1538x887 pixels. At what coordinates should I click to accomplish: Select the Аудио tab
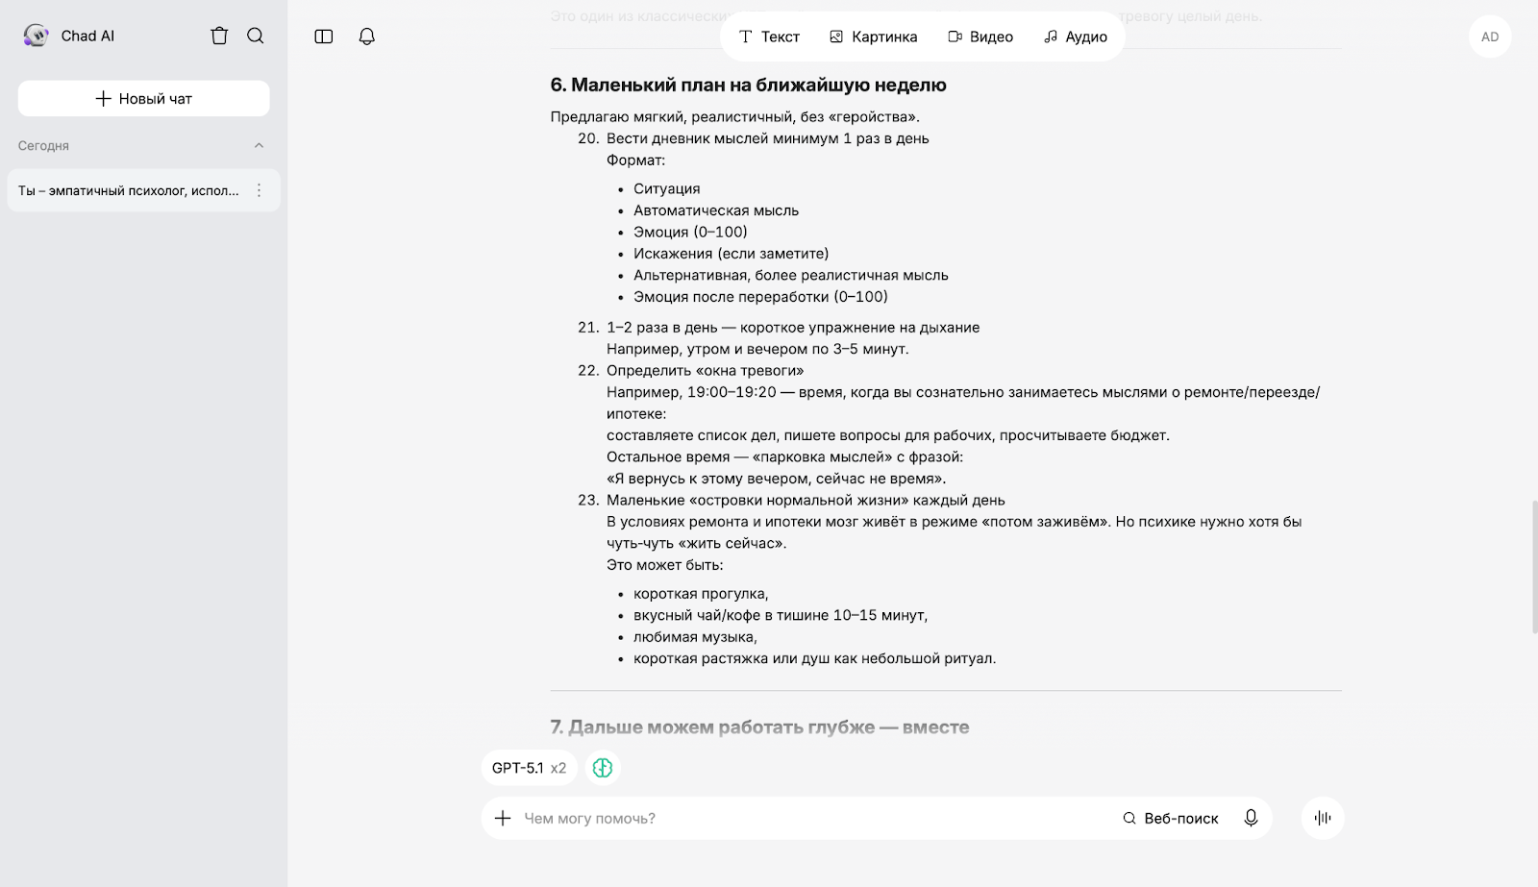click(1076, 37)
